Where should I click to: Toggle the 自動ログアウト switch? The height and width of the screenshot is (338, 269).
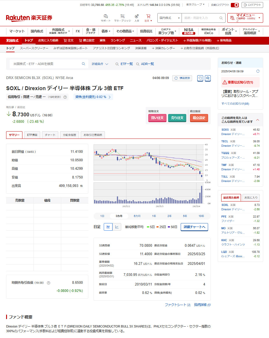(x=235, y=5)
